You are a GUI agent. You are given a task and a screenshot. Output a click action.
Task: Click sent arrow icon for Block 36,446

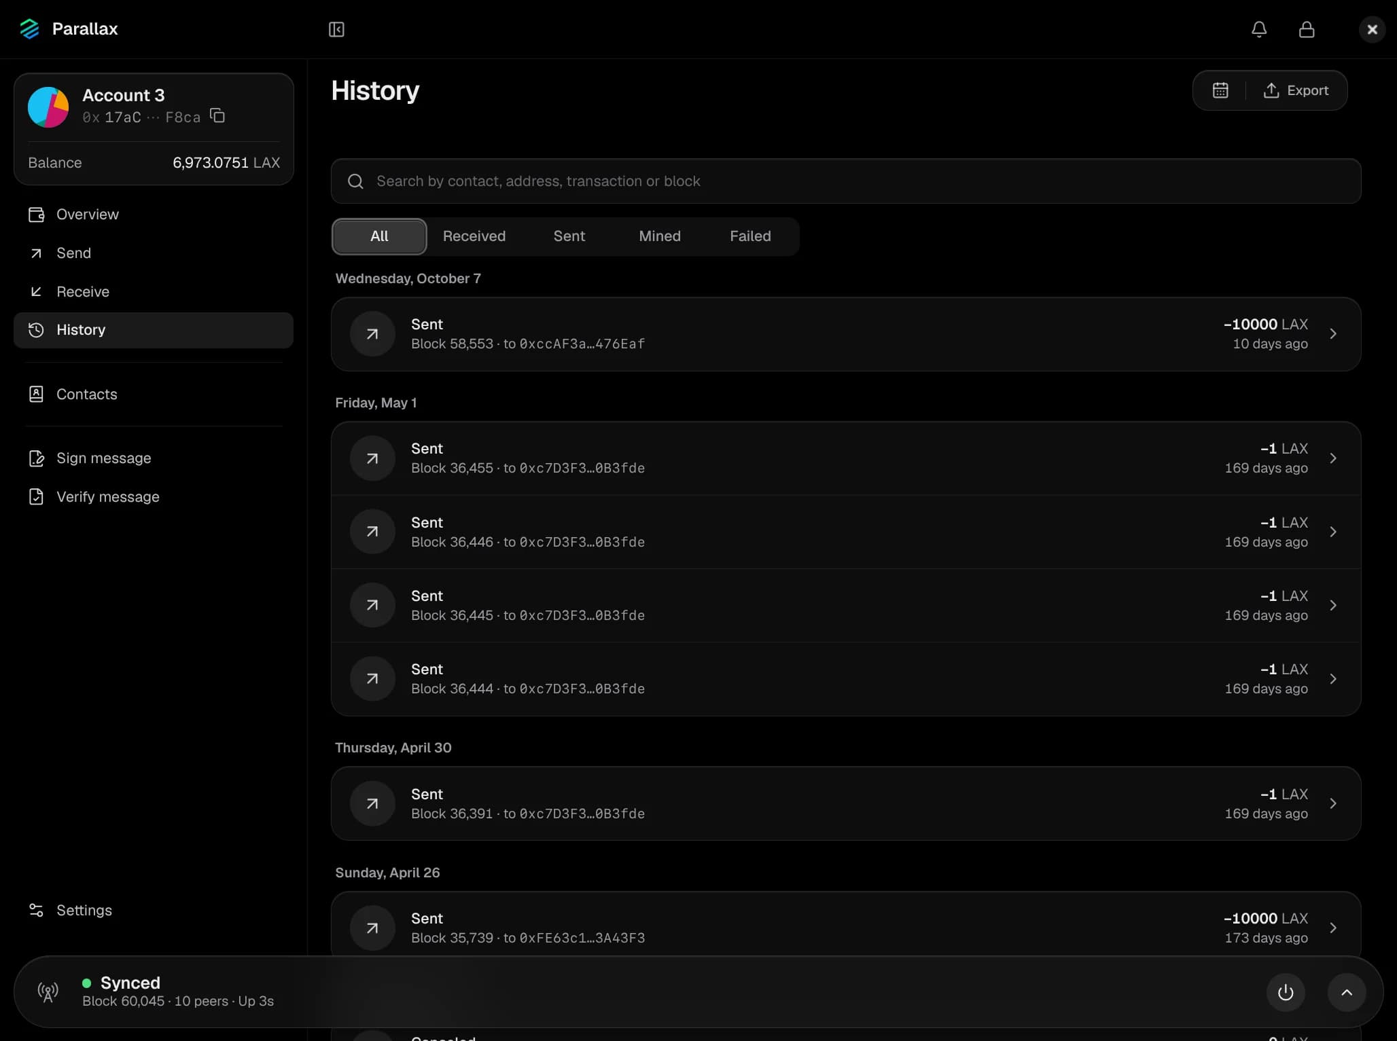pos(372,532)
